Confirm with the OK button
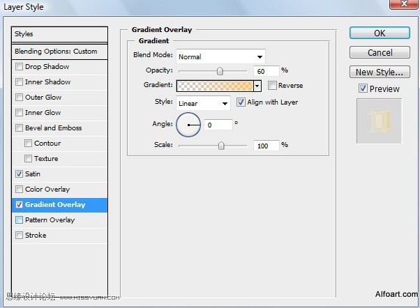The height and width of the screenshot is (308, 420). coord(380,33)
